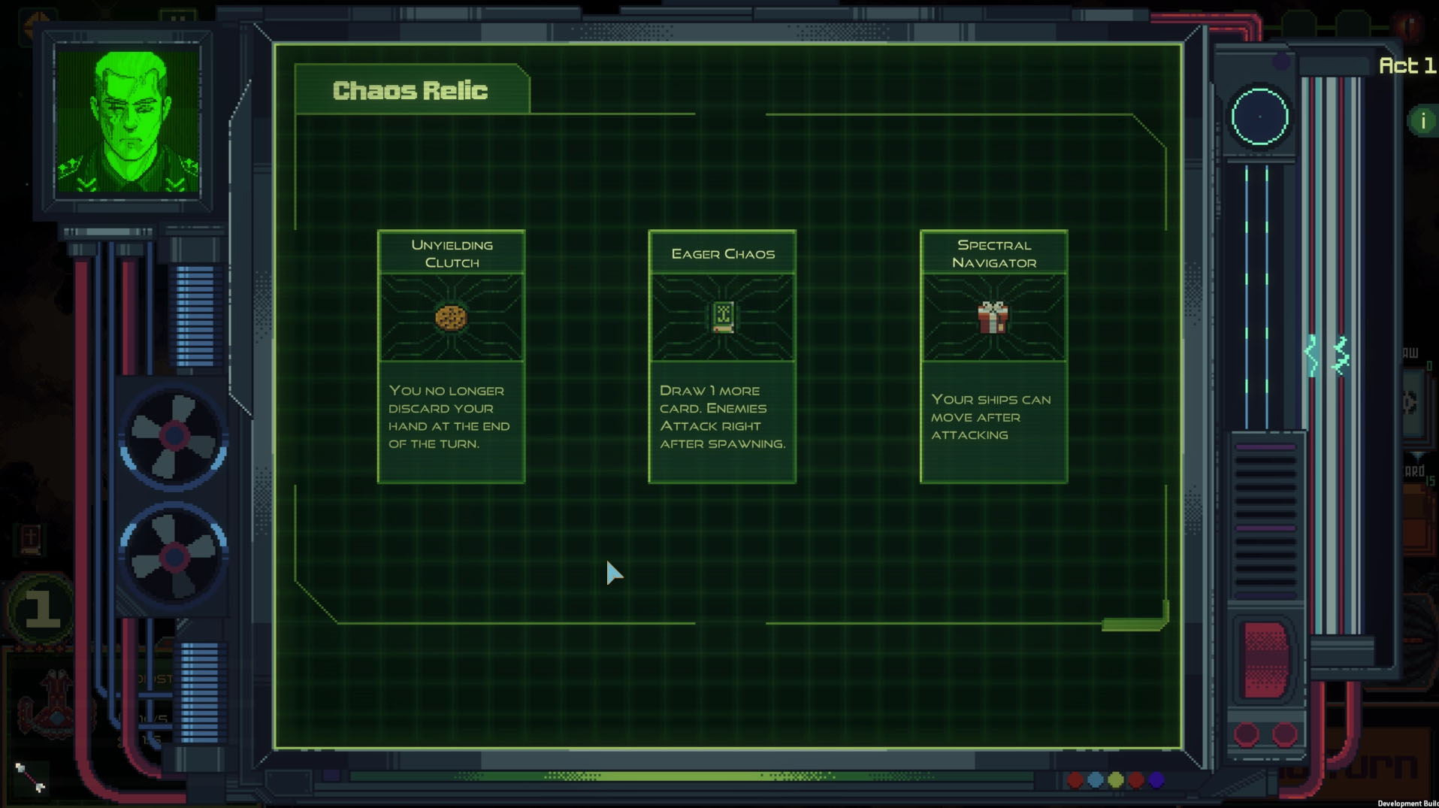1439x808 pixels.
Task: Open the green info icon
Action: click(x=1422, y=121)
